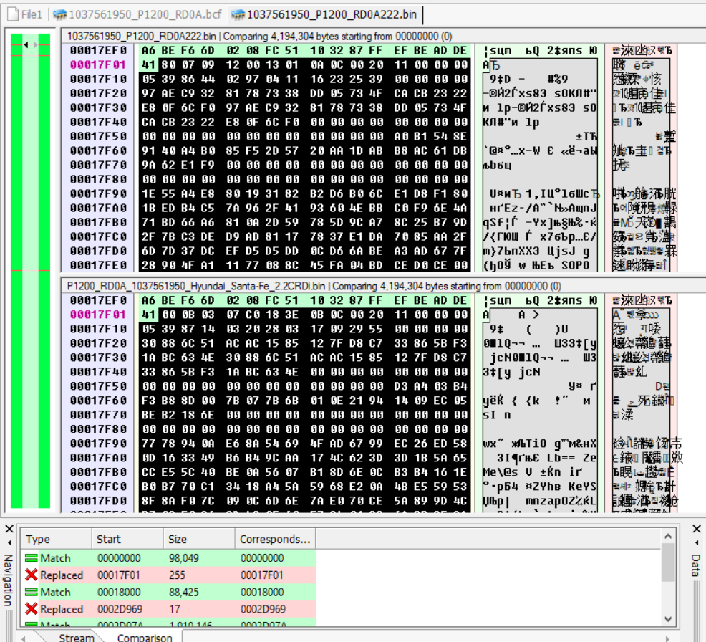
Task: Open the Data panel dropdown arrow
Action: (x=697, y=543)
